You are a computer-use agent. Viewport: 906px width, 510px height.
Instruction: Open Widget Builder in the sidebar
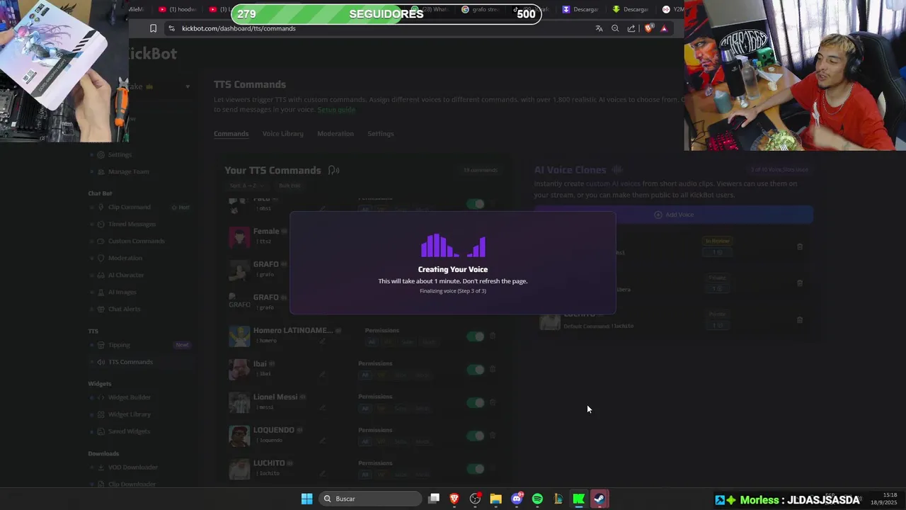[130, 397]
